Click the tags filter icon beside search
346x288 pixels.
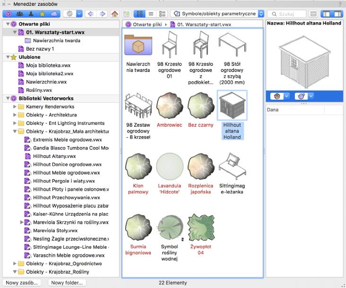[313, 14]
